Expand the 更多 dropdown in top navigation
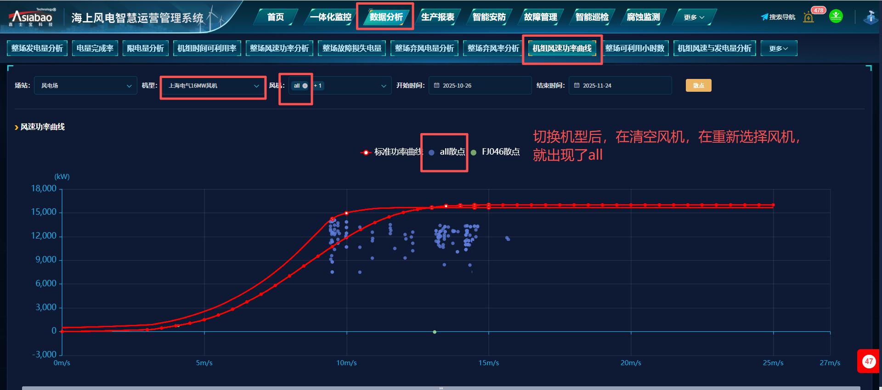Screen dimensions: 882x390 [x=694, y=17]
